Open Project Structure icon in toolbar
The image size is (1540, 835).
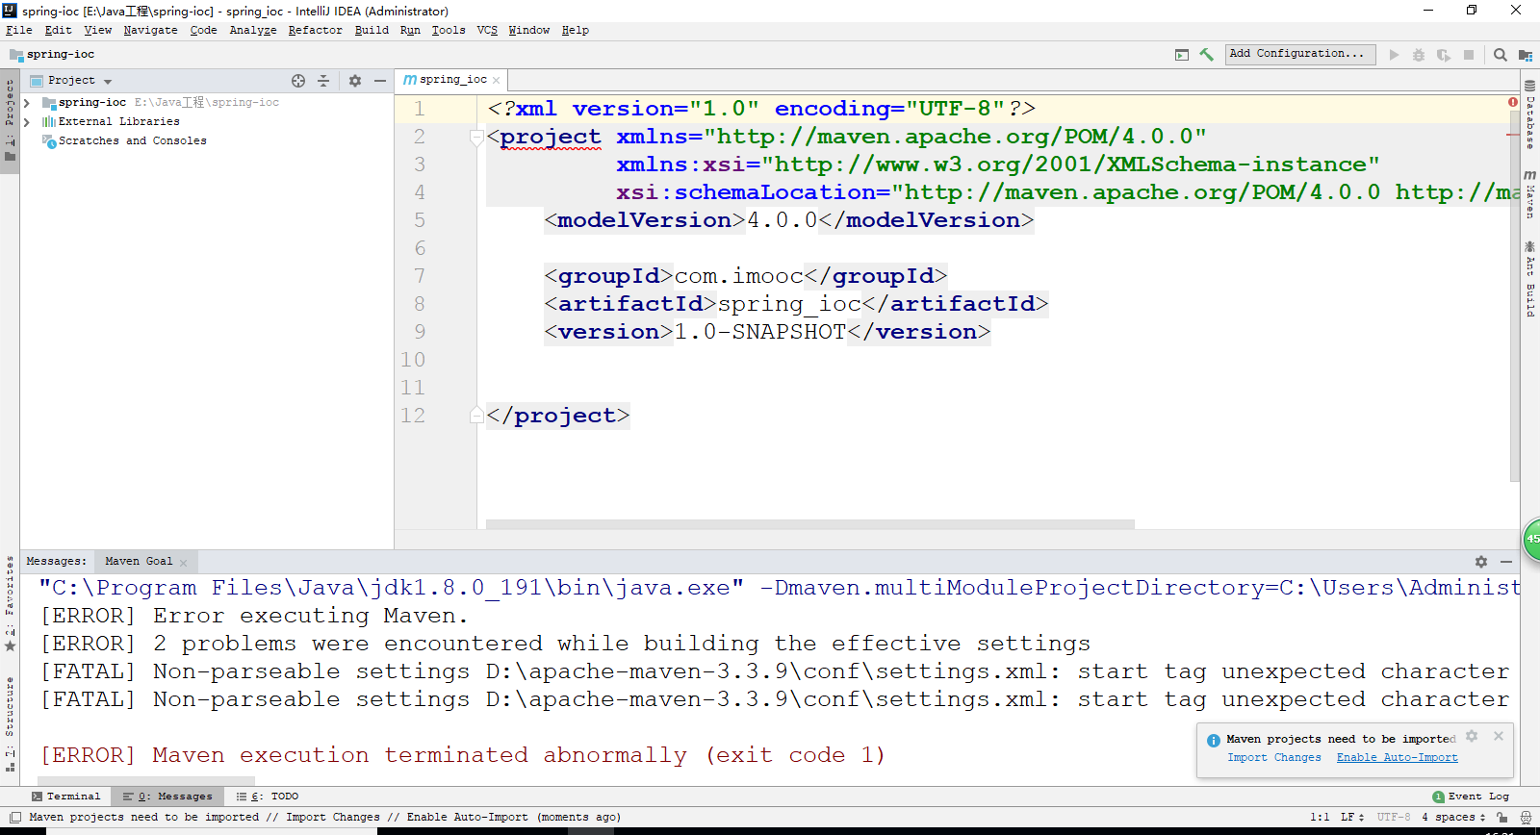coord(1526,55)
